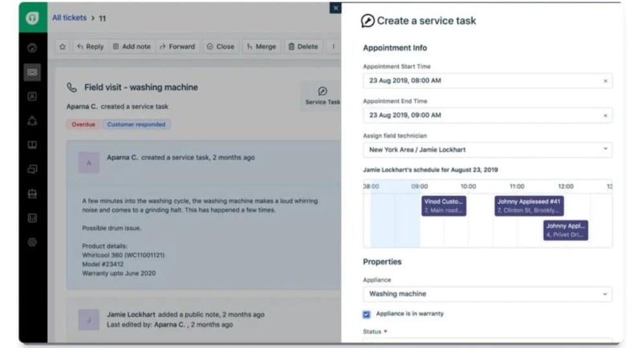Star this ticket
The image size is (643, 348).
coord(62,47)
